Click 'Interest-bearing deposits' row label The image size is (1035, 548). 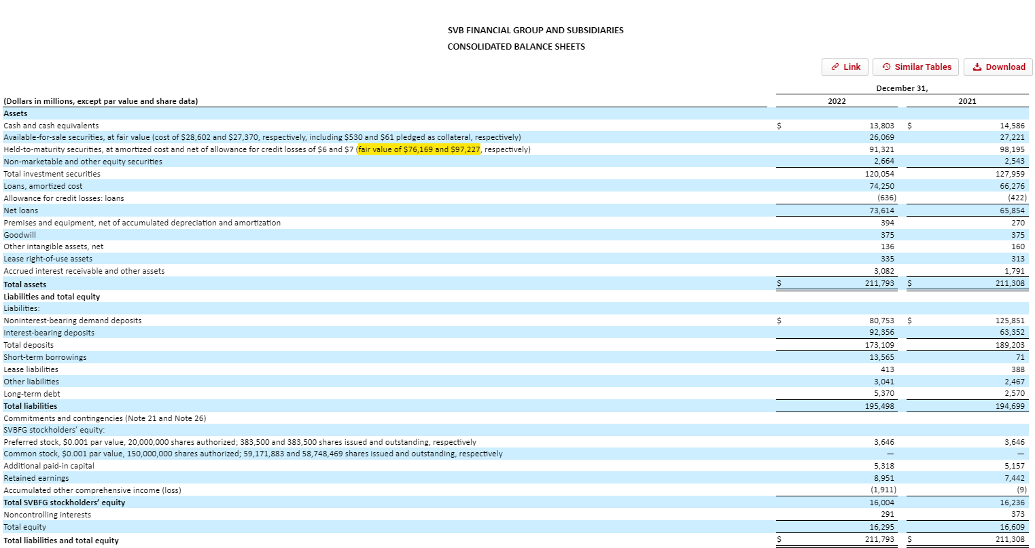49,333
